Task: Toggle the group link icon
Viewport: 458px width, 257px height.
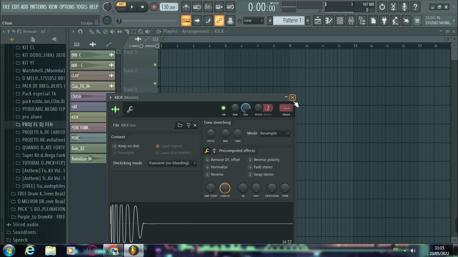Action: tap(219, 21)
